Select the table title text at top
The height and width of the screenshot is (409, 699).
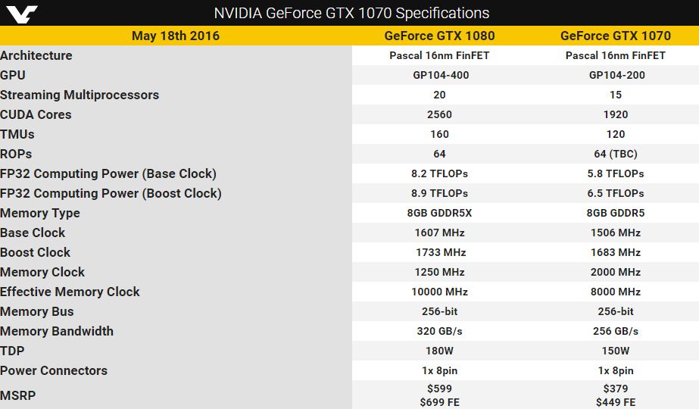point(351,13)
